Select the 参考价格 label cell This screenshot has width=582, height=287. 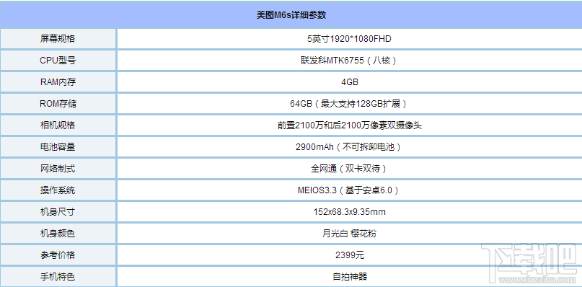[58, 255]
